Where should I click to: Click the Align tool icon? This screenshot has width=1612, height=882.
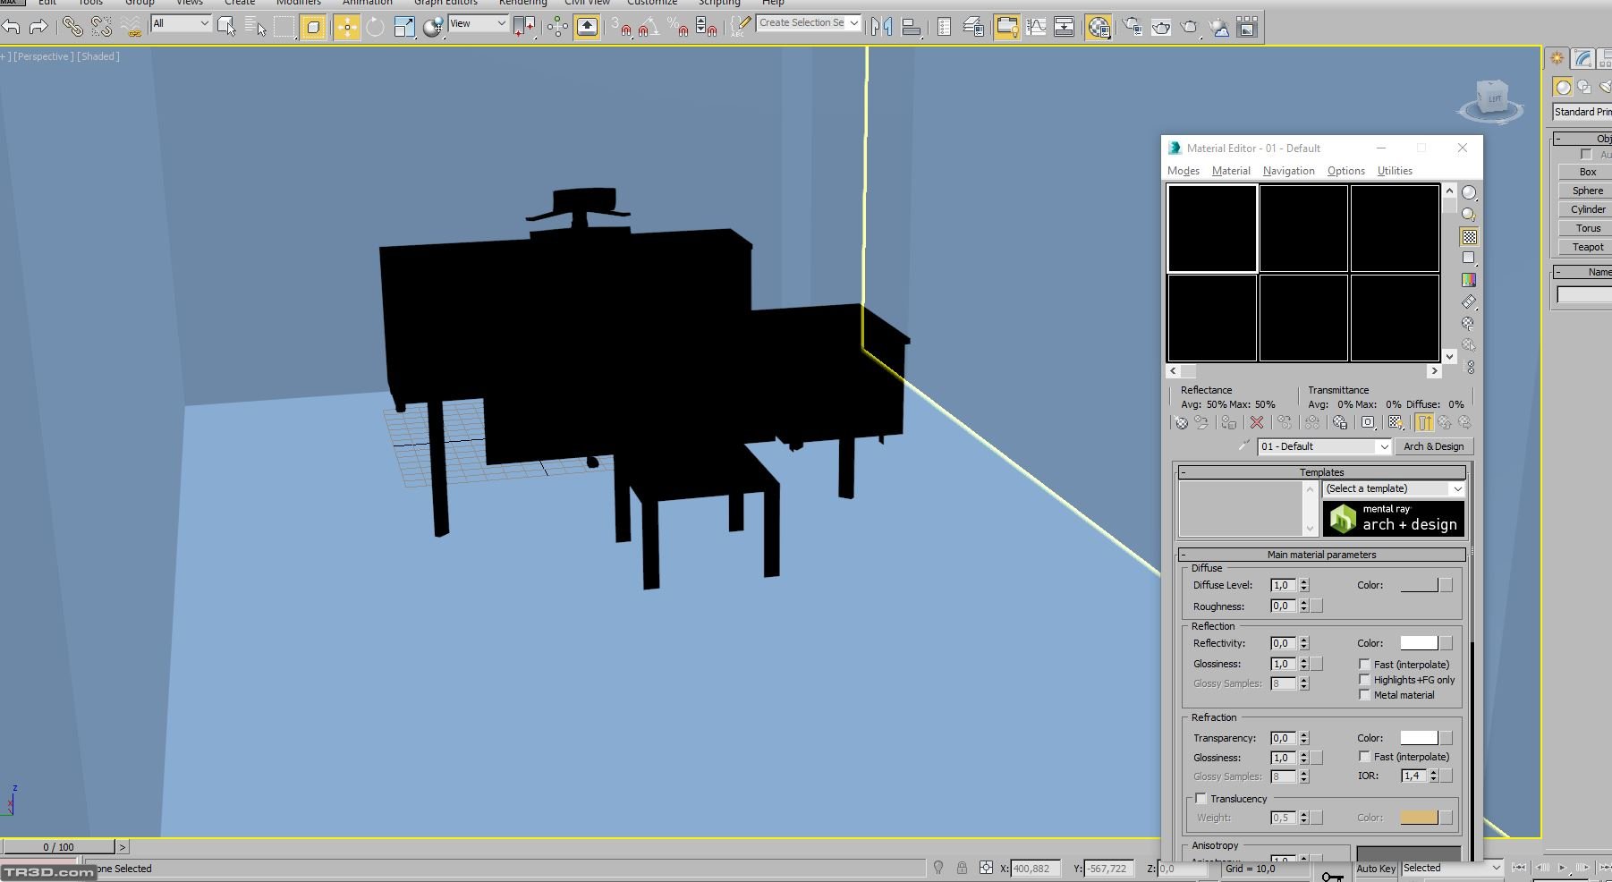pos(911,28)
